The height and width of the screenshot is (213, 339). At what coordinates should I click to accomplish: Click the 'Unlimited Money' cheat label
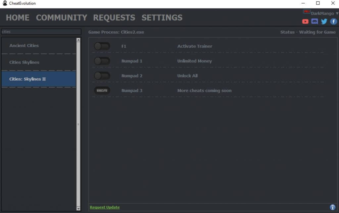pyautogui.click(x=195, y=61)
